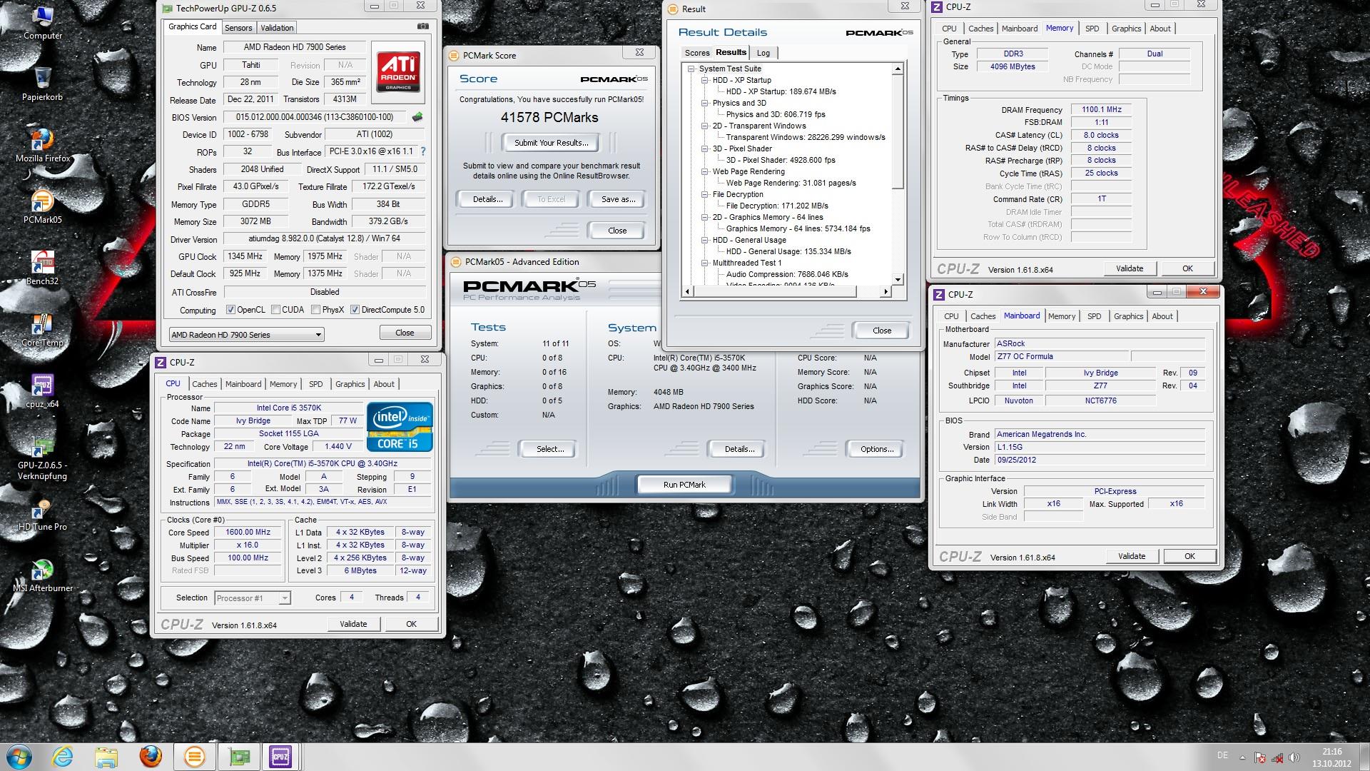The height and width of the screenshot is (771, 1370).
Task: Switch to Firefox in the taskbar
Action: coord(150,757)
